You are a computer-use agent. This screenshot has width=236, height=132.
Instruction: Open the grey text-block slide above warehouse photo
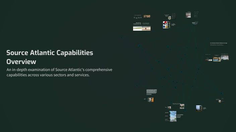click(152, 92)
